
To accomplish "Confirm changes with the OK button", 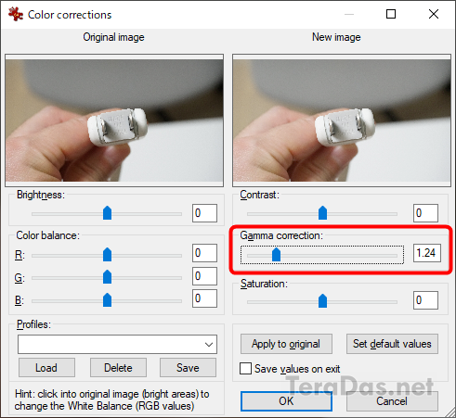I will 286,401.
